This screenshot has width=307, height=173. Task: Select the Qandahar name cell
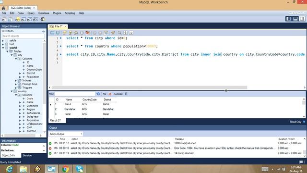pos(70,109)
